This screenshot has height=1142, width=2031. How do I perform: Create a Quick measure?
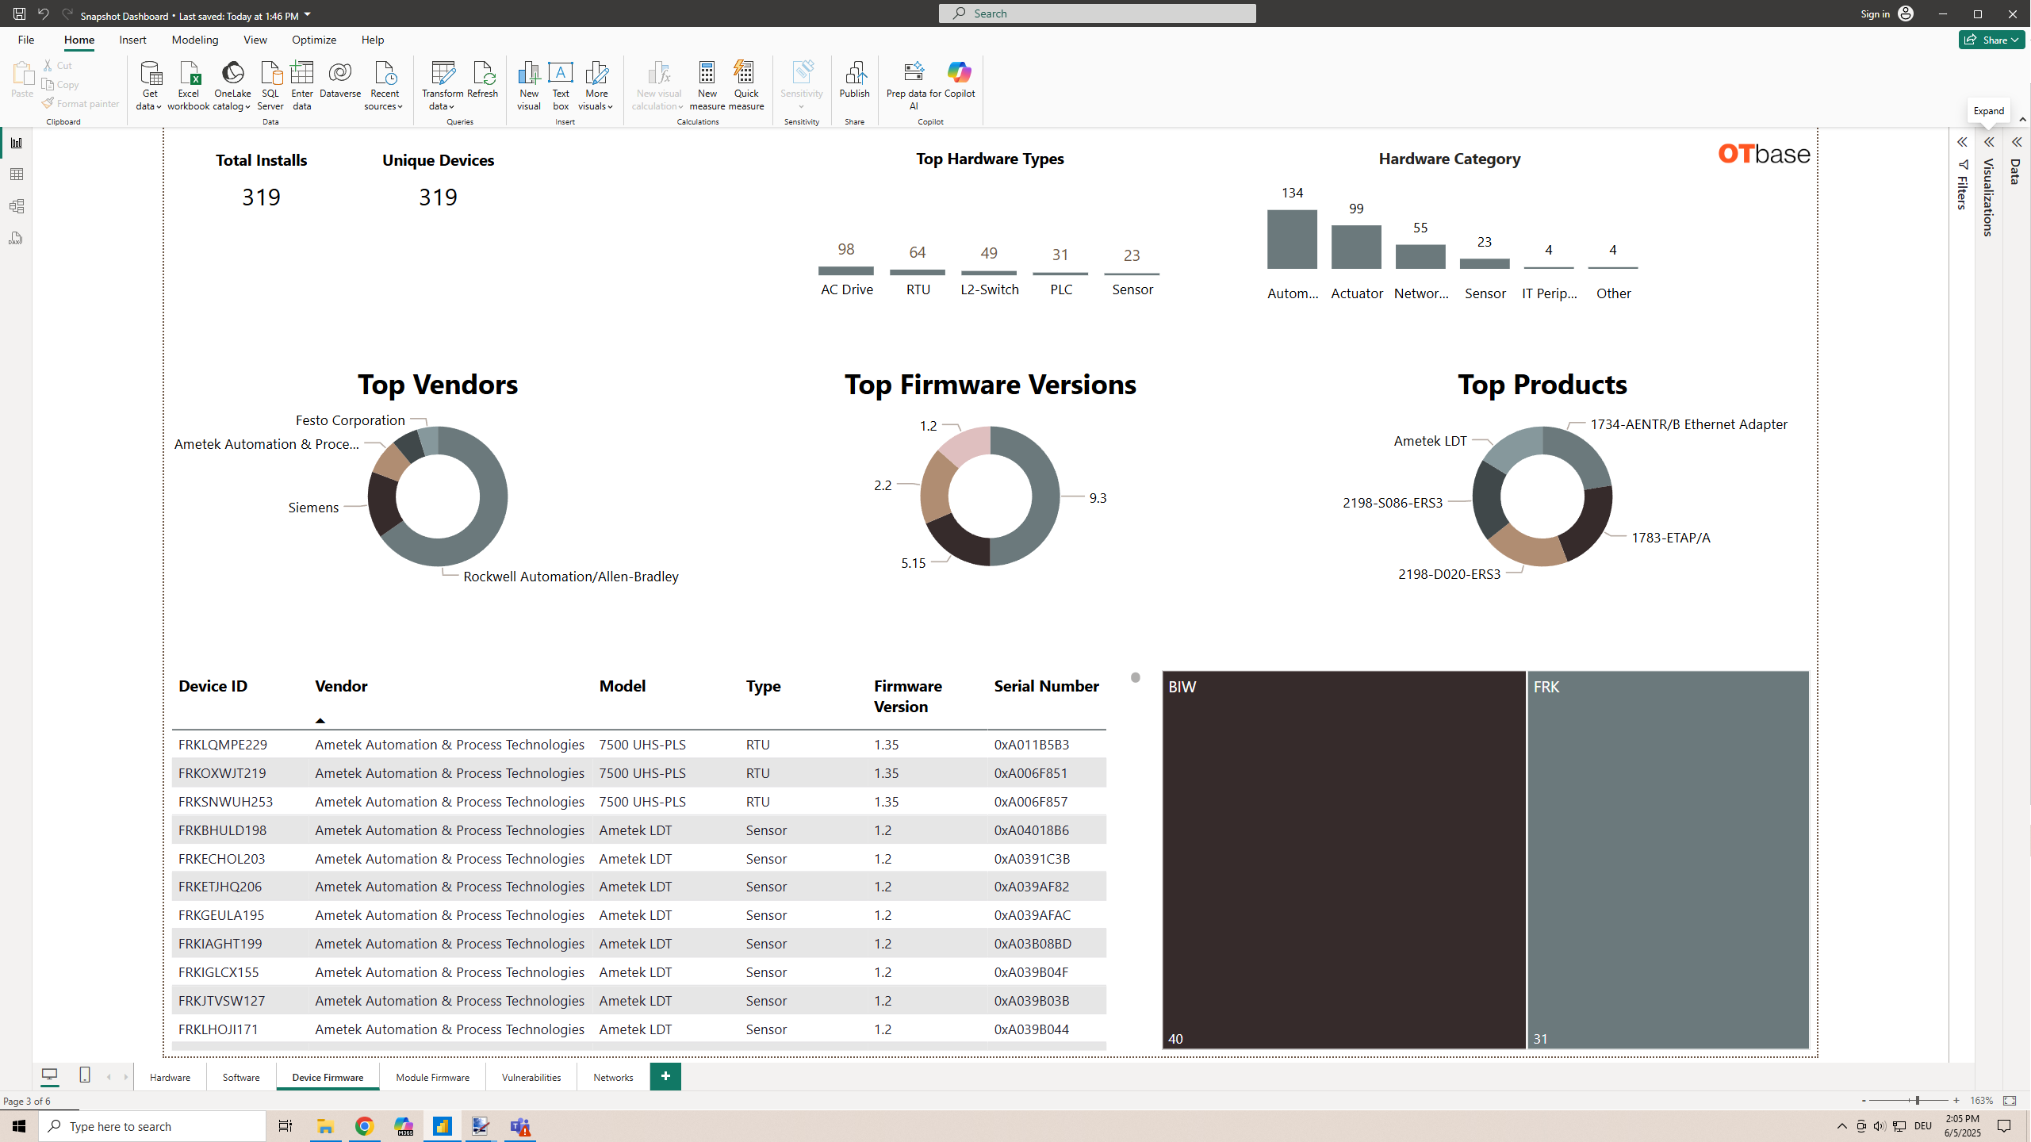coord(745,86)
